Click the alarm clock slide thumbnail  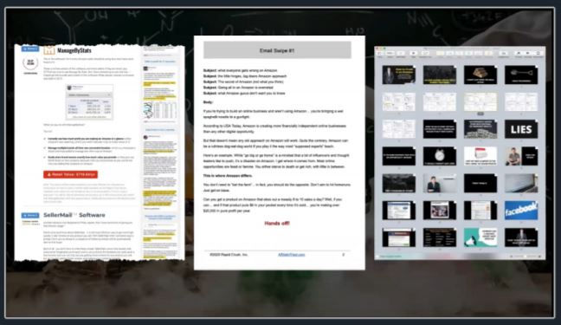[440, 156]
